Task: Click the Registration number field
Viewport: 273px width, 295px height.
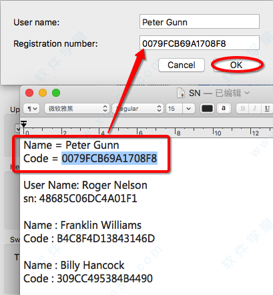Action: tap(200, 43)
